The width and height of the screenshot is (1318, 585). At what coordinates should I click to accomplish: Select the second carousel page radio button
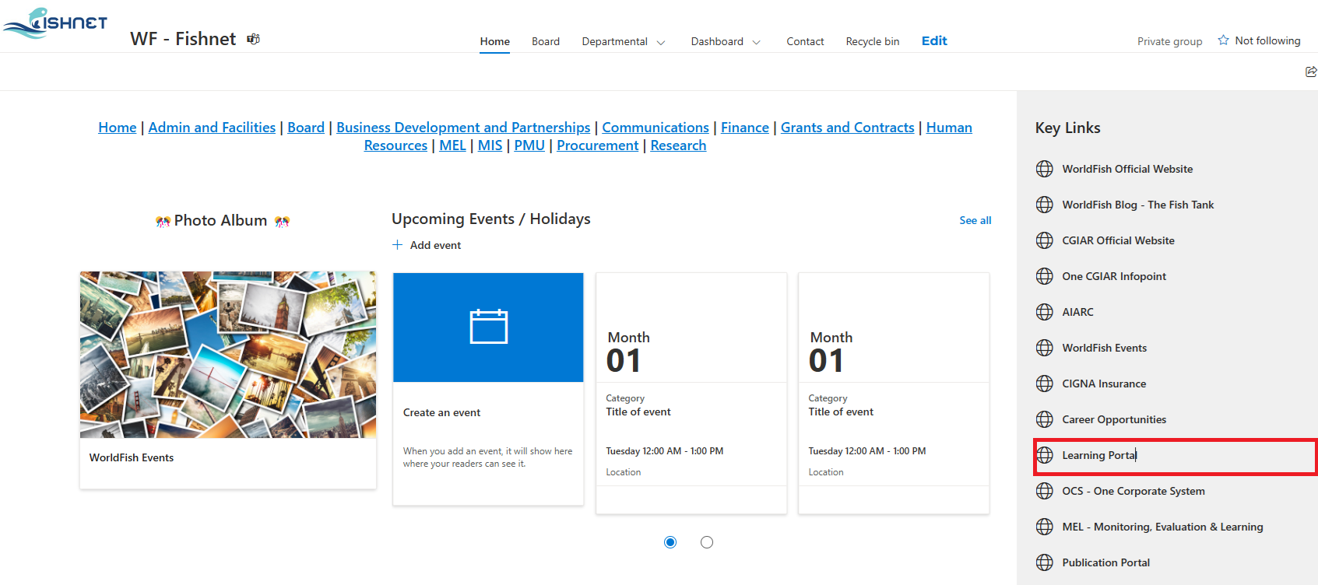coord(706,542)
